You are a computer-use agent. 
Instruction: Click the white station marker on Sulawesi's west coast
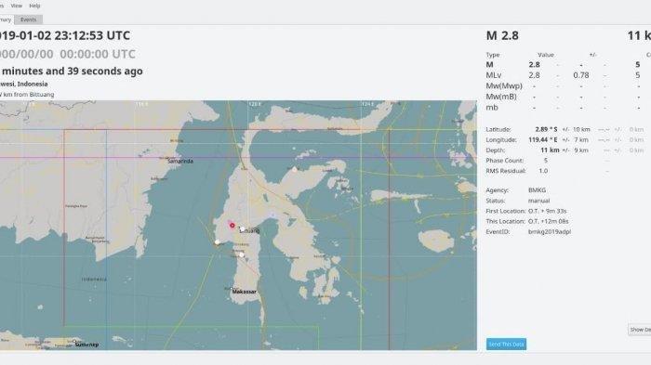(x=217, y=241)
